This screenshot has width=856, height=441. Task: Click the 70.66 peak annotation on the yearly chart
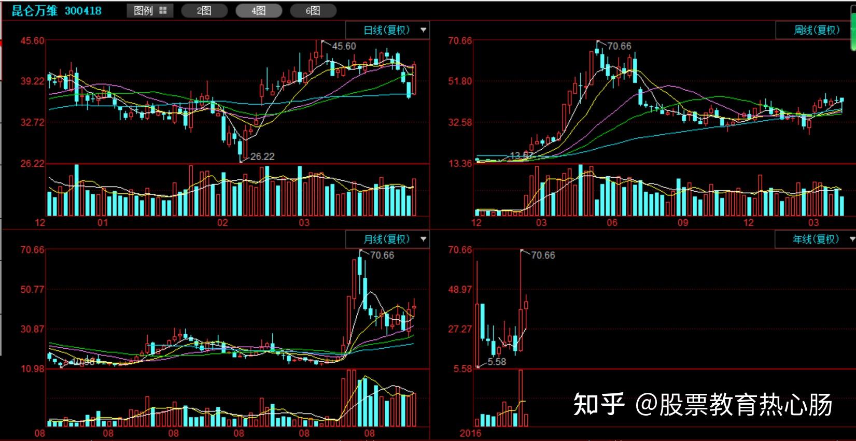click(x=543, y=255)
